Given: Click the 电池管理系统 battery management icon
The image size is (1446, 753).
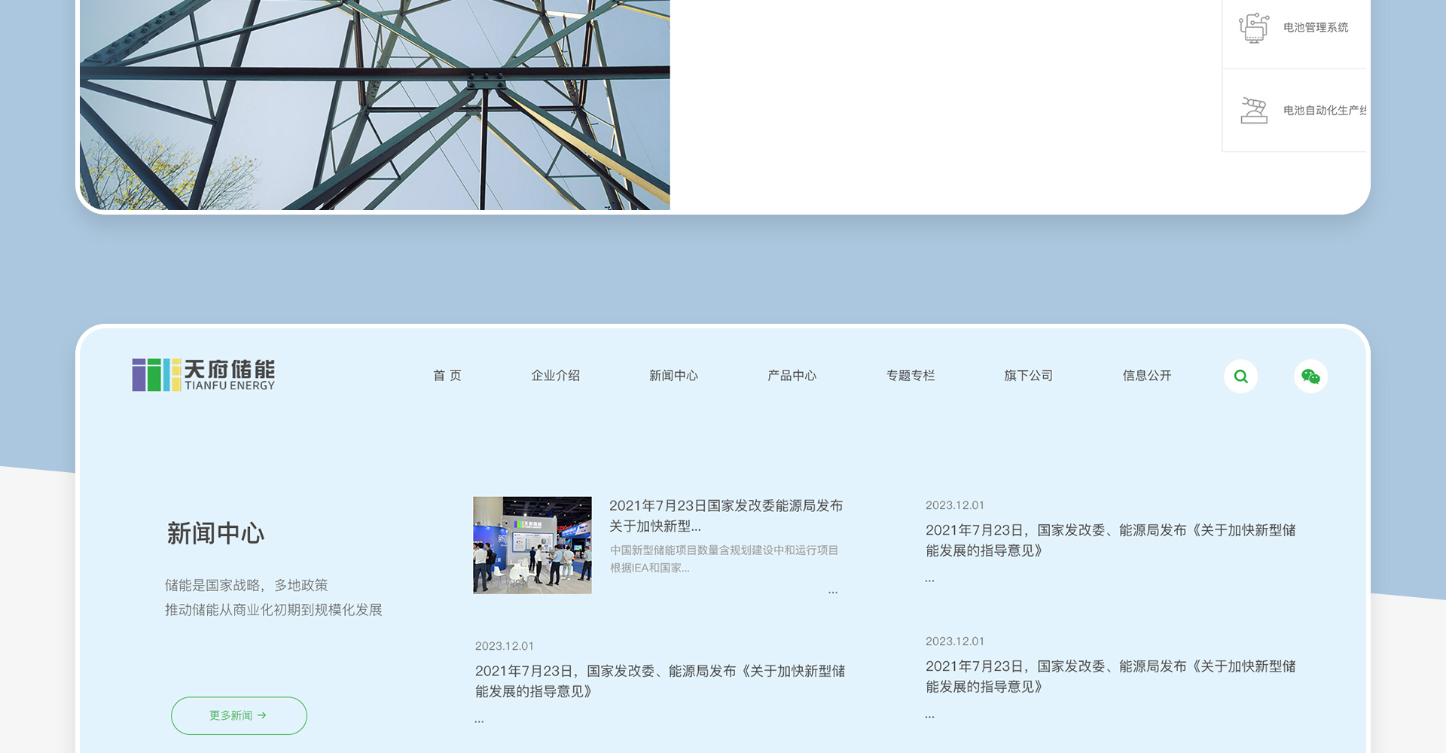Looking at the screenshot, I should point(1254,28).
